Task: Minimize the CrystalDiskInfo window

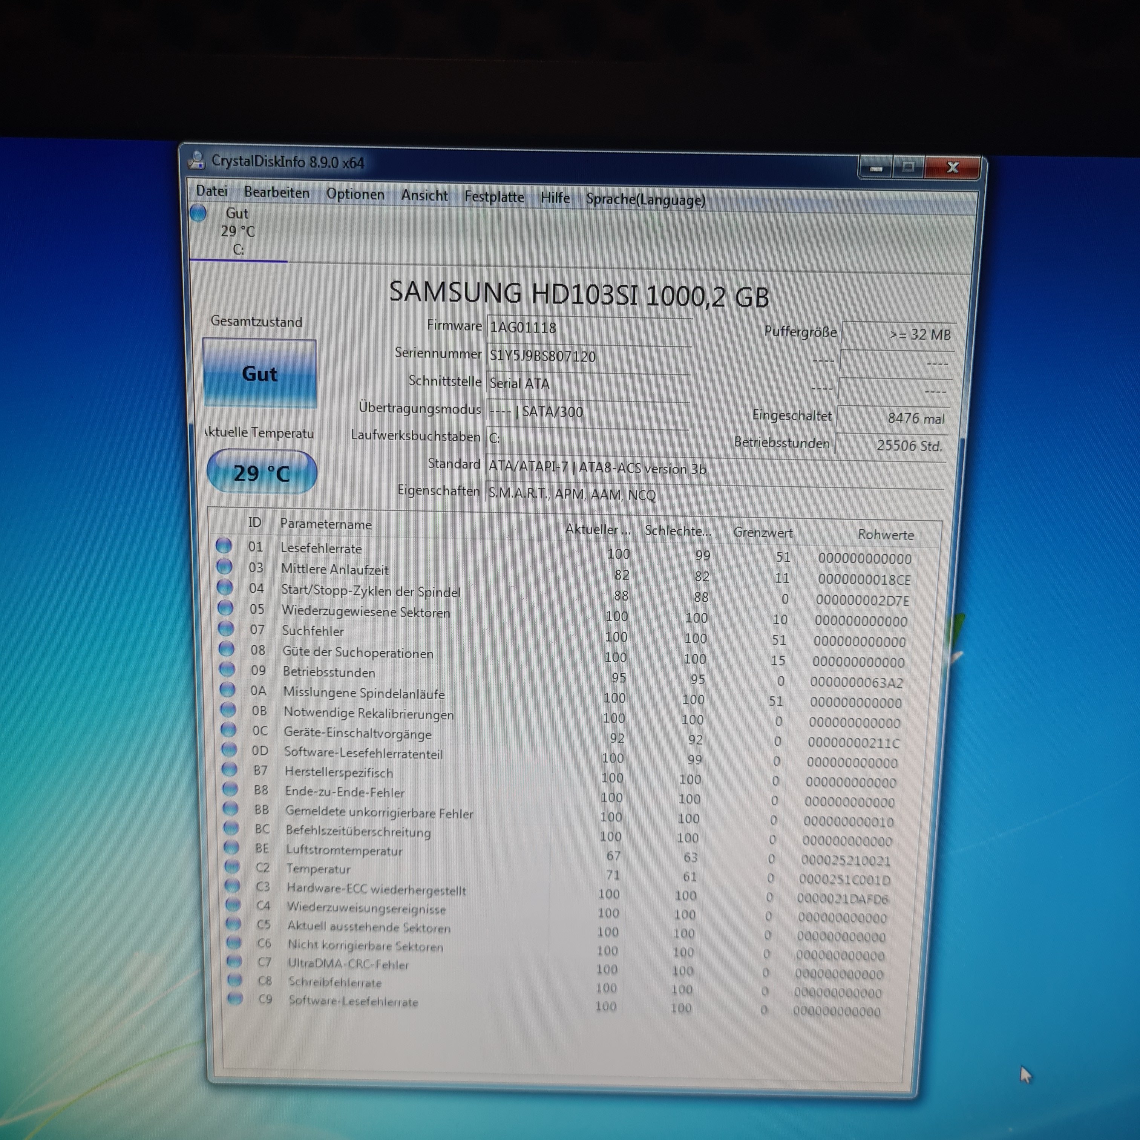Action: [876, 168]
